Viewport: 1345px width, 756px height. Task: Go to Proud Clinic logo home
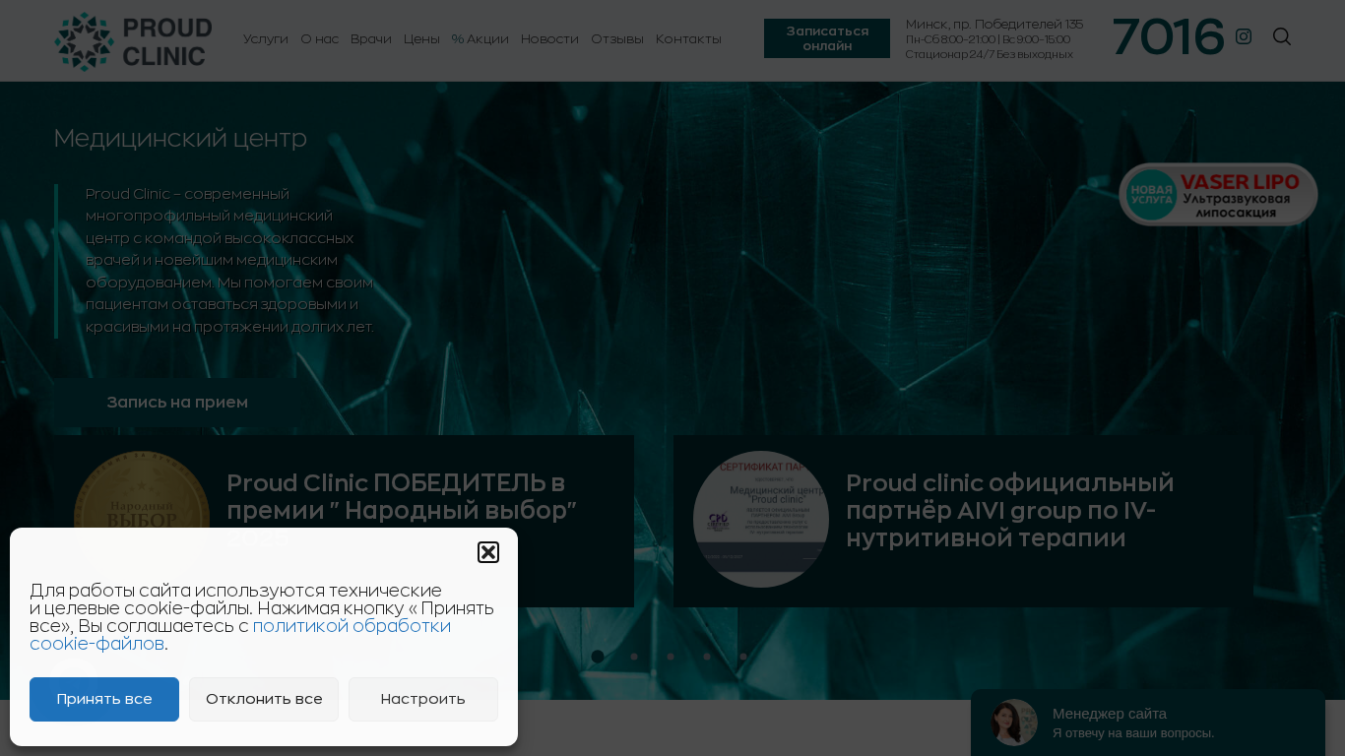click(133, 41)
